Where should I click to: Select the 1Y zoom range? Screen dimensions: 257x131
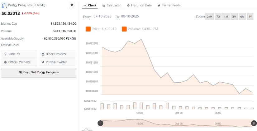[x=250, y=17]
